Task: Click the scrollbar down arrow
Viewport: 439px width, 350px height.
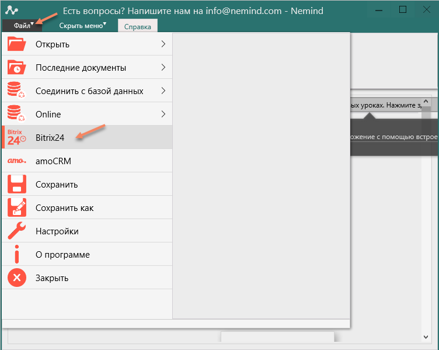Action: coord(426,337)
